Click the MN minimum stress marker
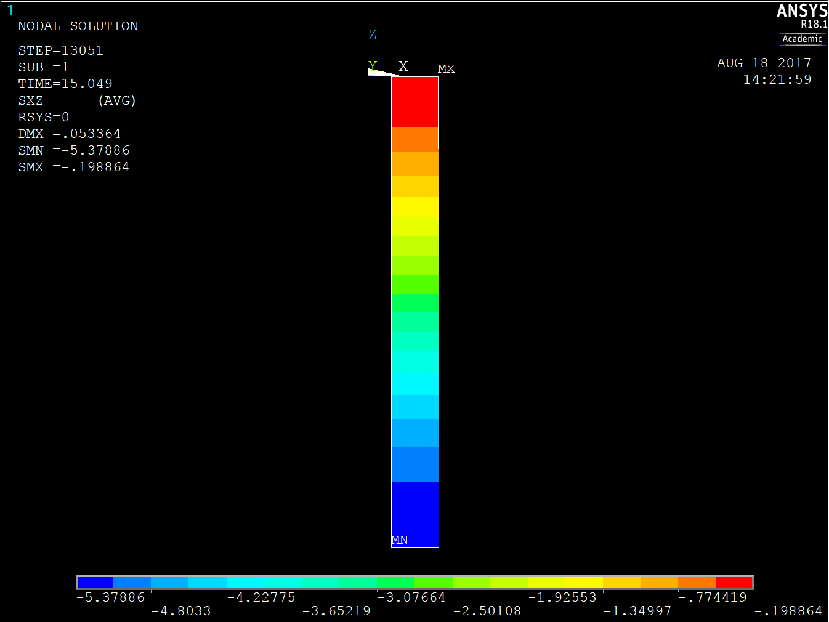Viewport: 829px width, 622px height. click(x=400, y=540)
